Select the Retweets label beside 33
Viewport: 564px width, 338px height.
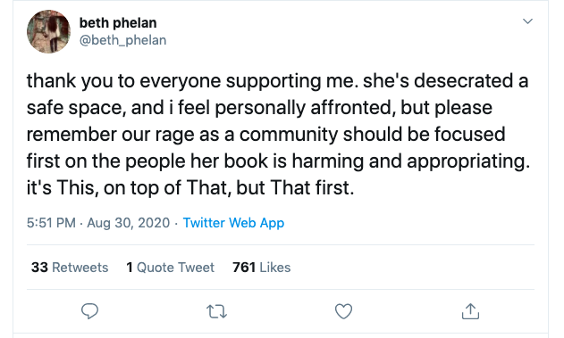click(80, 268)
